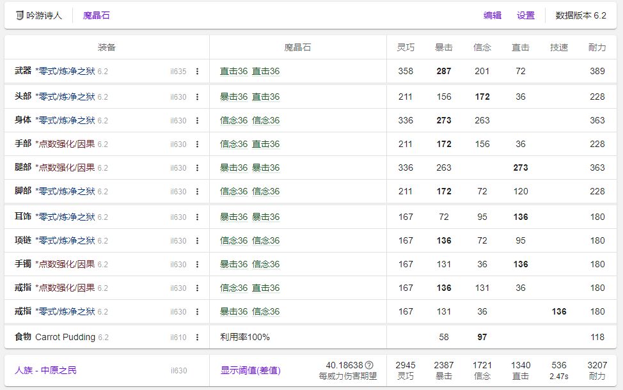Open 设置 settings
Screen dimensions: 623x390
526,15
